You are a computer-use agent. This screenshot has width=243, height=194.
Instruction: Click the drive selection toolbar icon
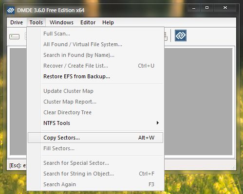pyautogui.click(x=15, y=36)
